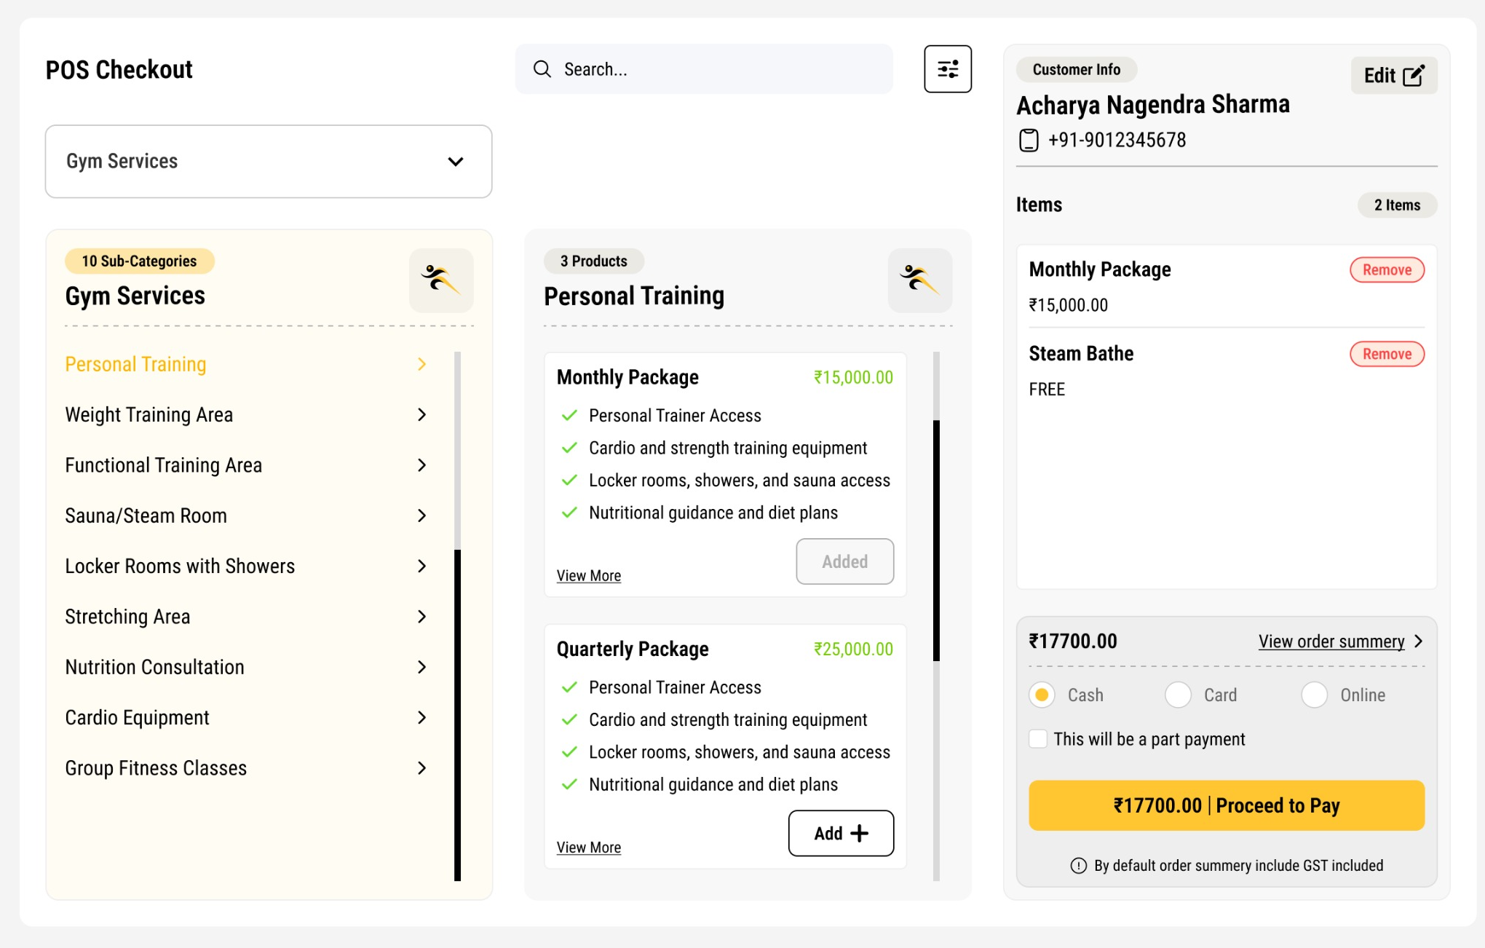Select Card payment radio button

[x=1178, y=695]
